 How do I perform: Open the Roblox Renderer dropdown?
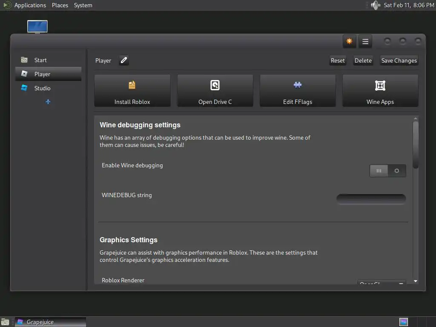click(381, 282)
